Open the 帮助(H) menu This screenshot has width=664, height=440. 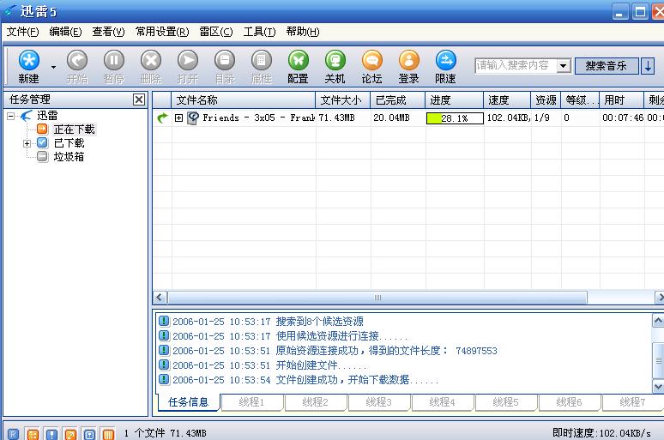pos(302,32)
